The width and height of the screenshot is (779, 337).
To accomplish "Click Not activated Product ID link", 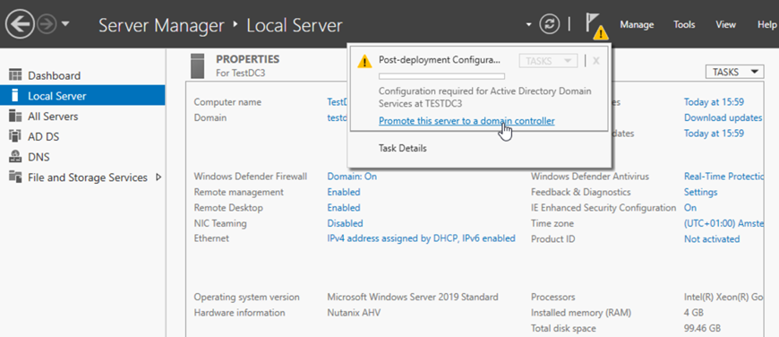I will click(x=712, y=239).
